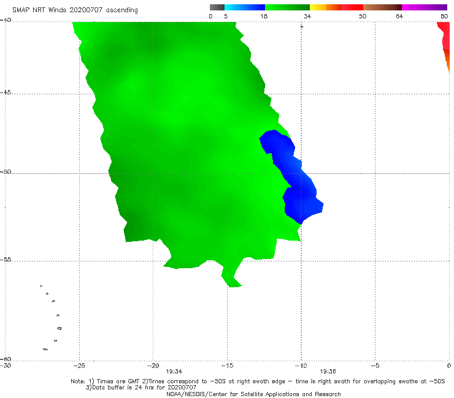Click the NOAA/NESDIS credit line
This screenshot has width=454, height=398.
pyautogui.click(x=253, y=394)
